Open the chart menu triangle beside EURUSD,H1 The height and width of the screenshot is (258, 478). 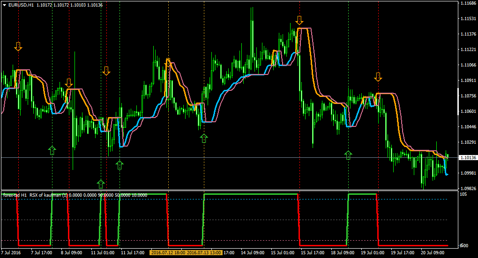[x=5, y=5]
